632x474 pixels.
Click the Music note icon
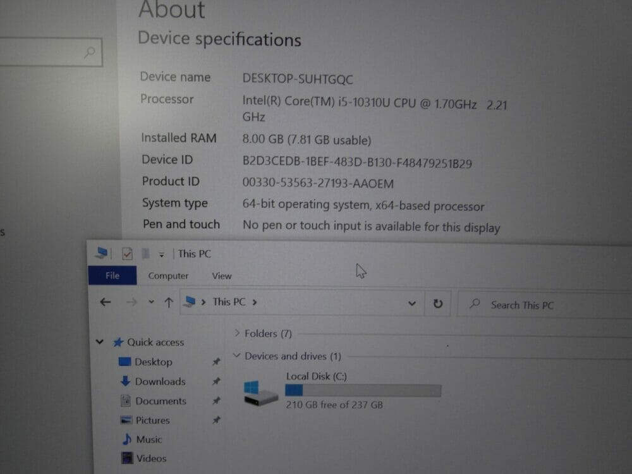[x=127, y=439]
